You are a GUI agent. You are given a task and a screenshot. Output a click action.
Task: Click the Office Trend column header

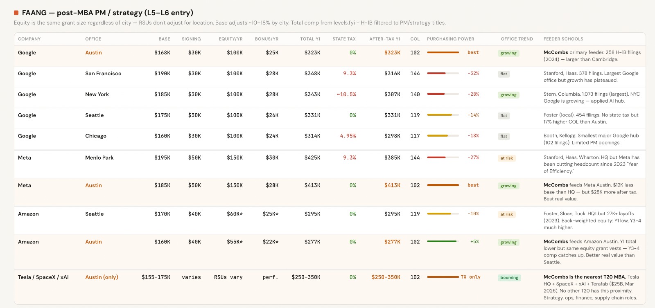pos(517,39)
